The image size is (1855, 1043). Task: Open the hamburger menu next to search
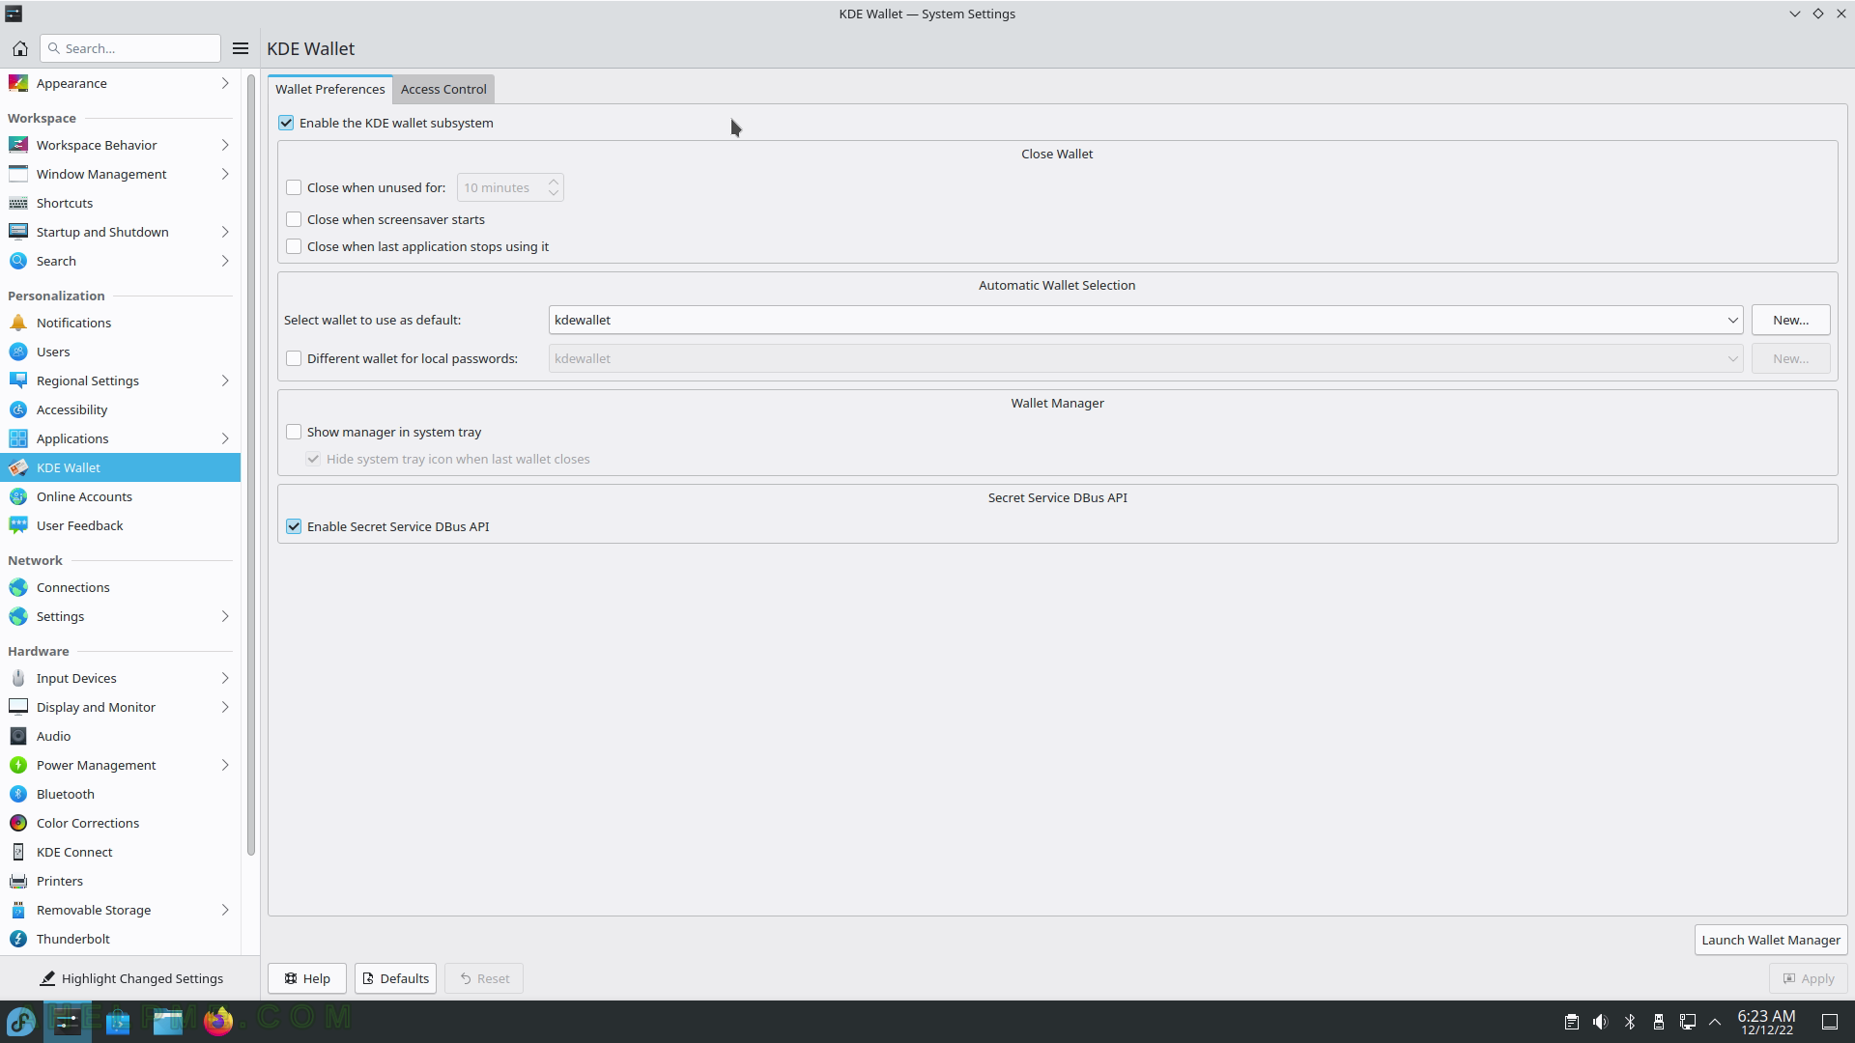[x=241, y=48]
